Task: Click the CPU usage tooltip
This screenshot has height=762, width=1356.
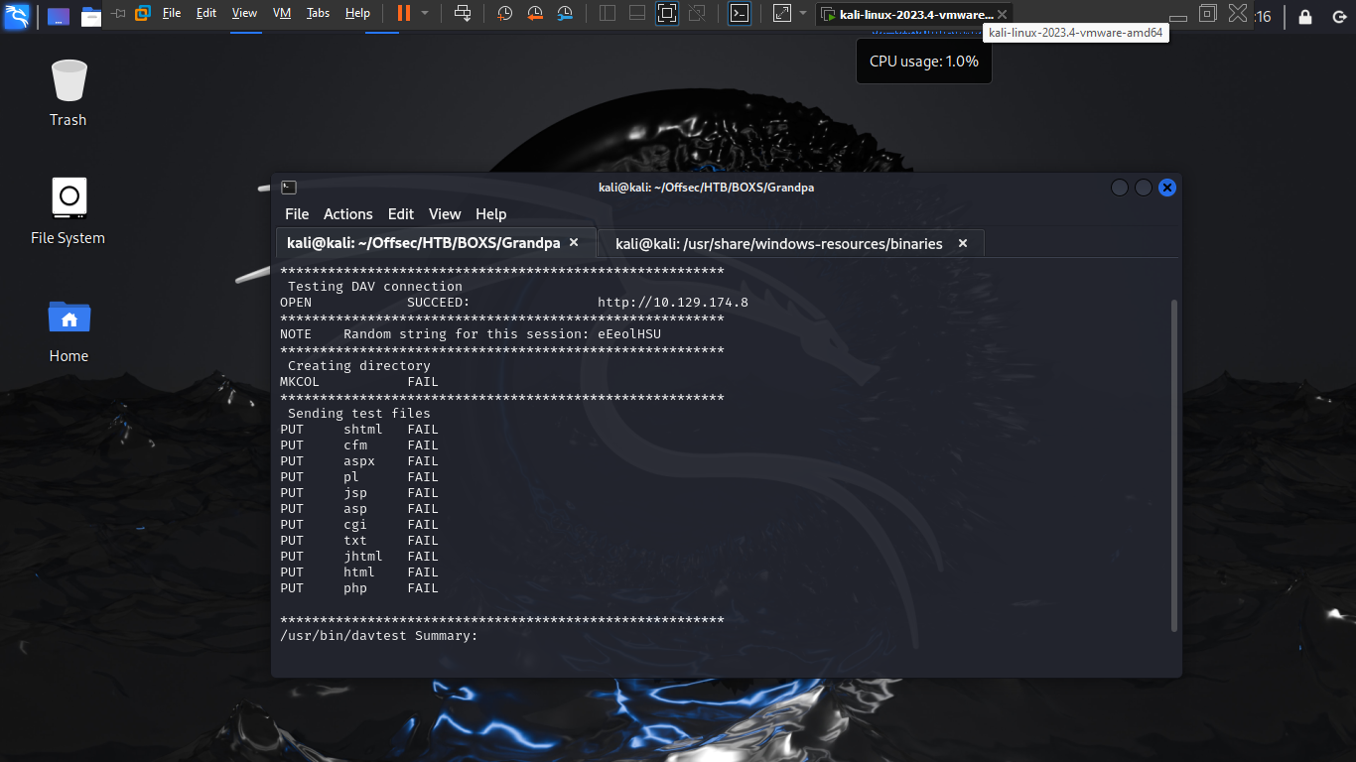Action: pyautogui.click(x=924, y=61)
